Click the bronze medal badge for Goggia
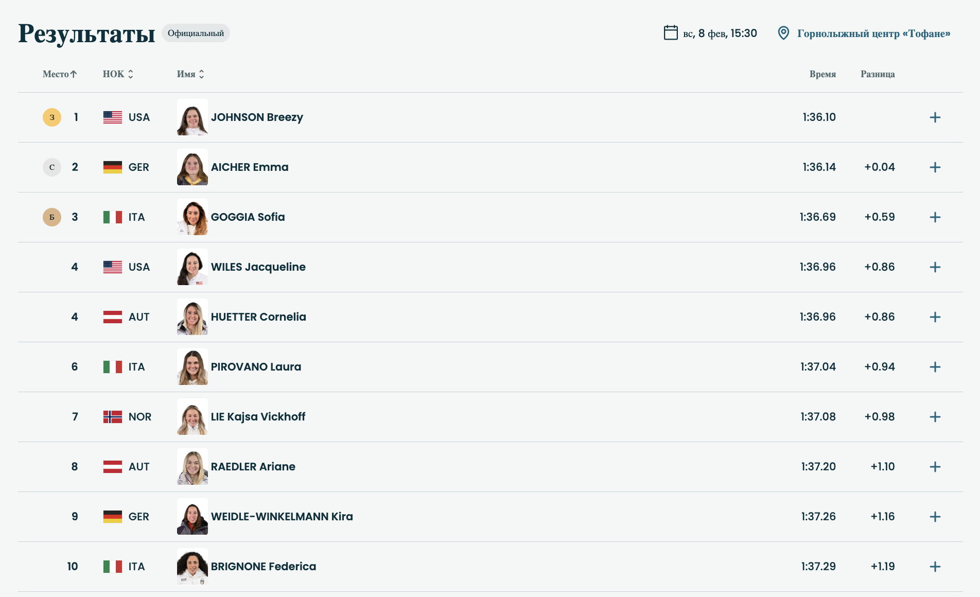 click(x=52, y=217)
